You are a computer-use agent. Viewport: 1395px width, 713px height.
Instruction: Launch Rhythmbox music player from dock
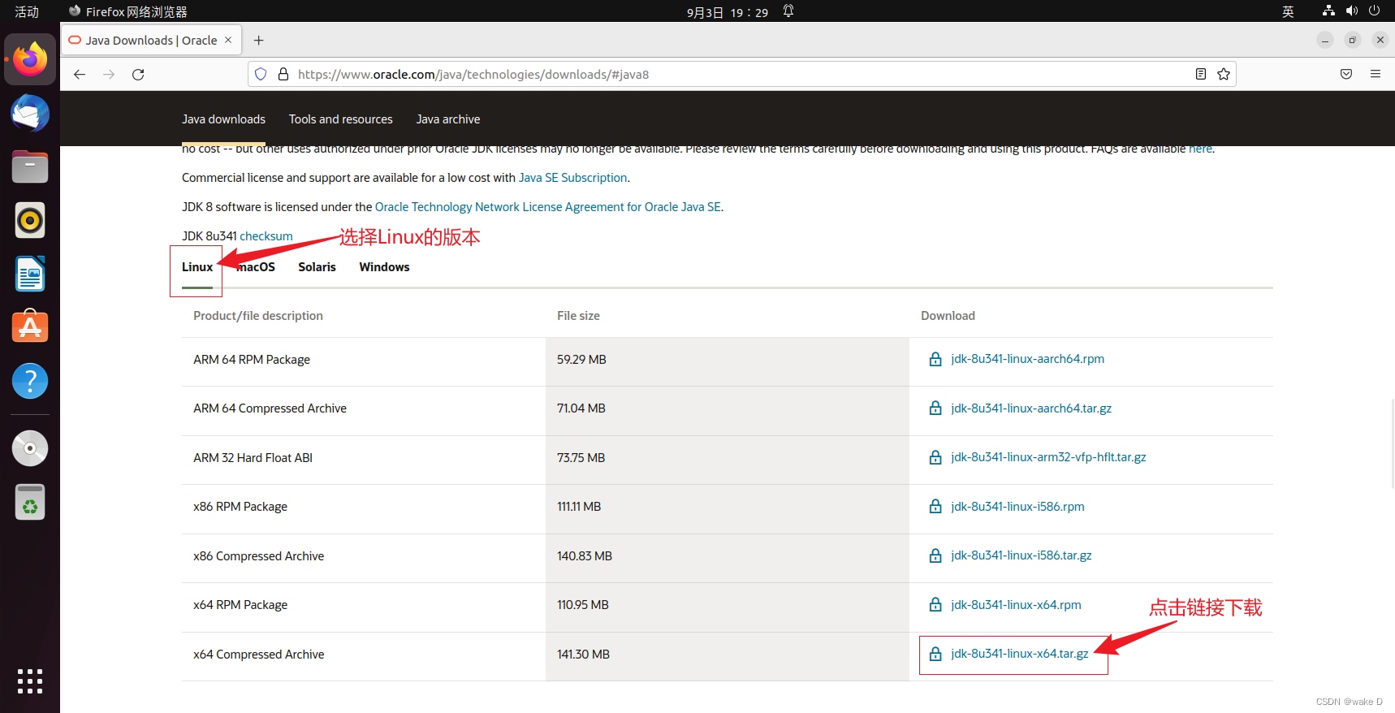click(x=30, y=220)
